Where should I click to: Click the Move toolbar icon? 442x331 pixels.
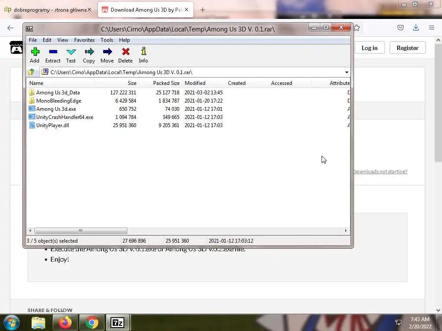click(x=107, y=52)
